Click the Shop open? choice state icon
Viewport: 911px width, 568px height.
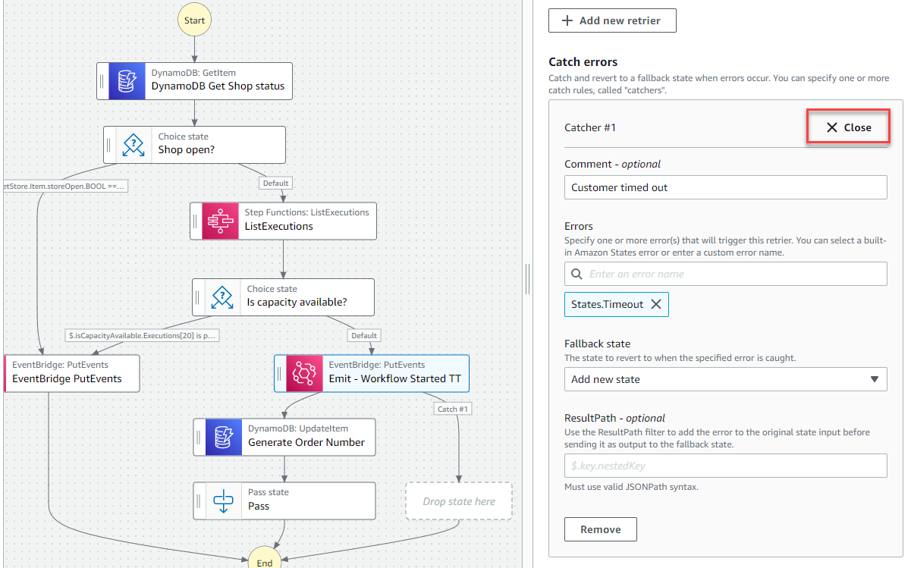(x=134, y=144)
